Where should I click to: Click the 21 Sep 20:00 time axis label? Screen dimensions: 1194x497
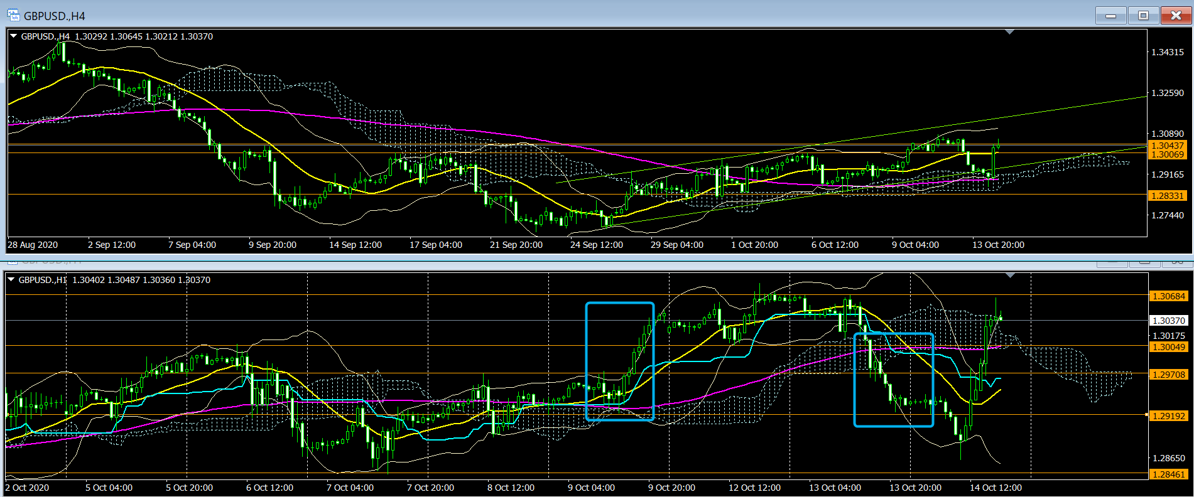click(x=516, y=245)
